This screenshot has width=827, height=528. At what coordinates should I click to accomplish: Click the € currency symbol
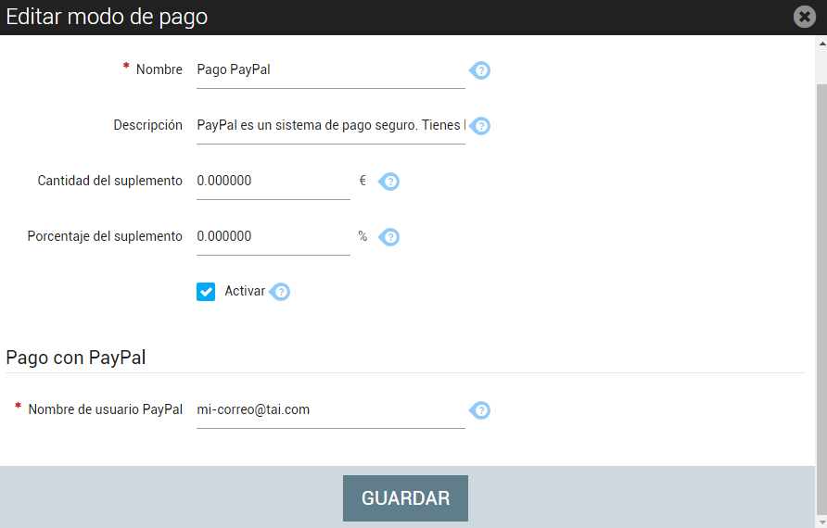click(363, 181)
